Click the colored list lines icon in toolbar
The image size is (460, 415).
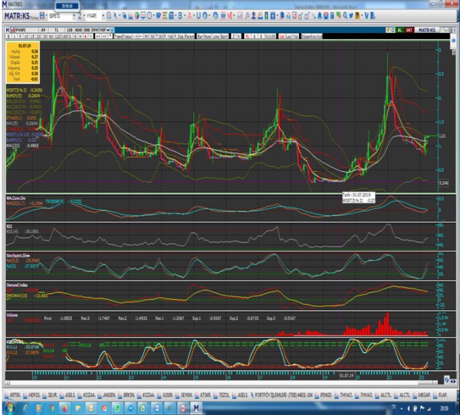pyautogui.click(x=165, y=15)
